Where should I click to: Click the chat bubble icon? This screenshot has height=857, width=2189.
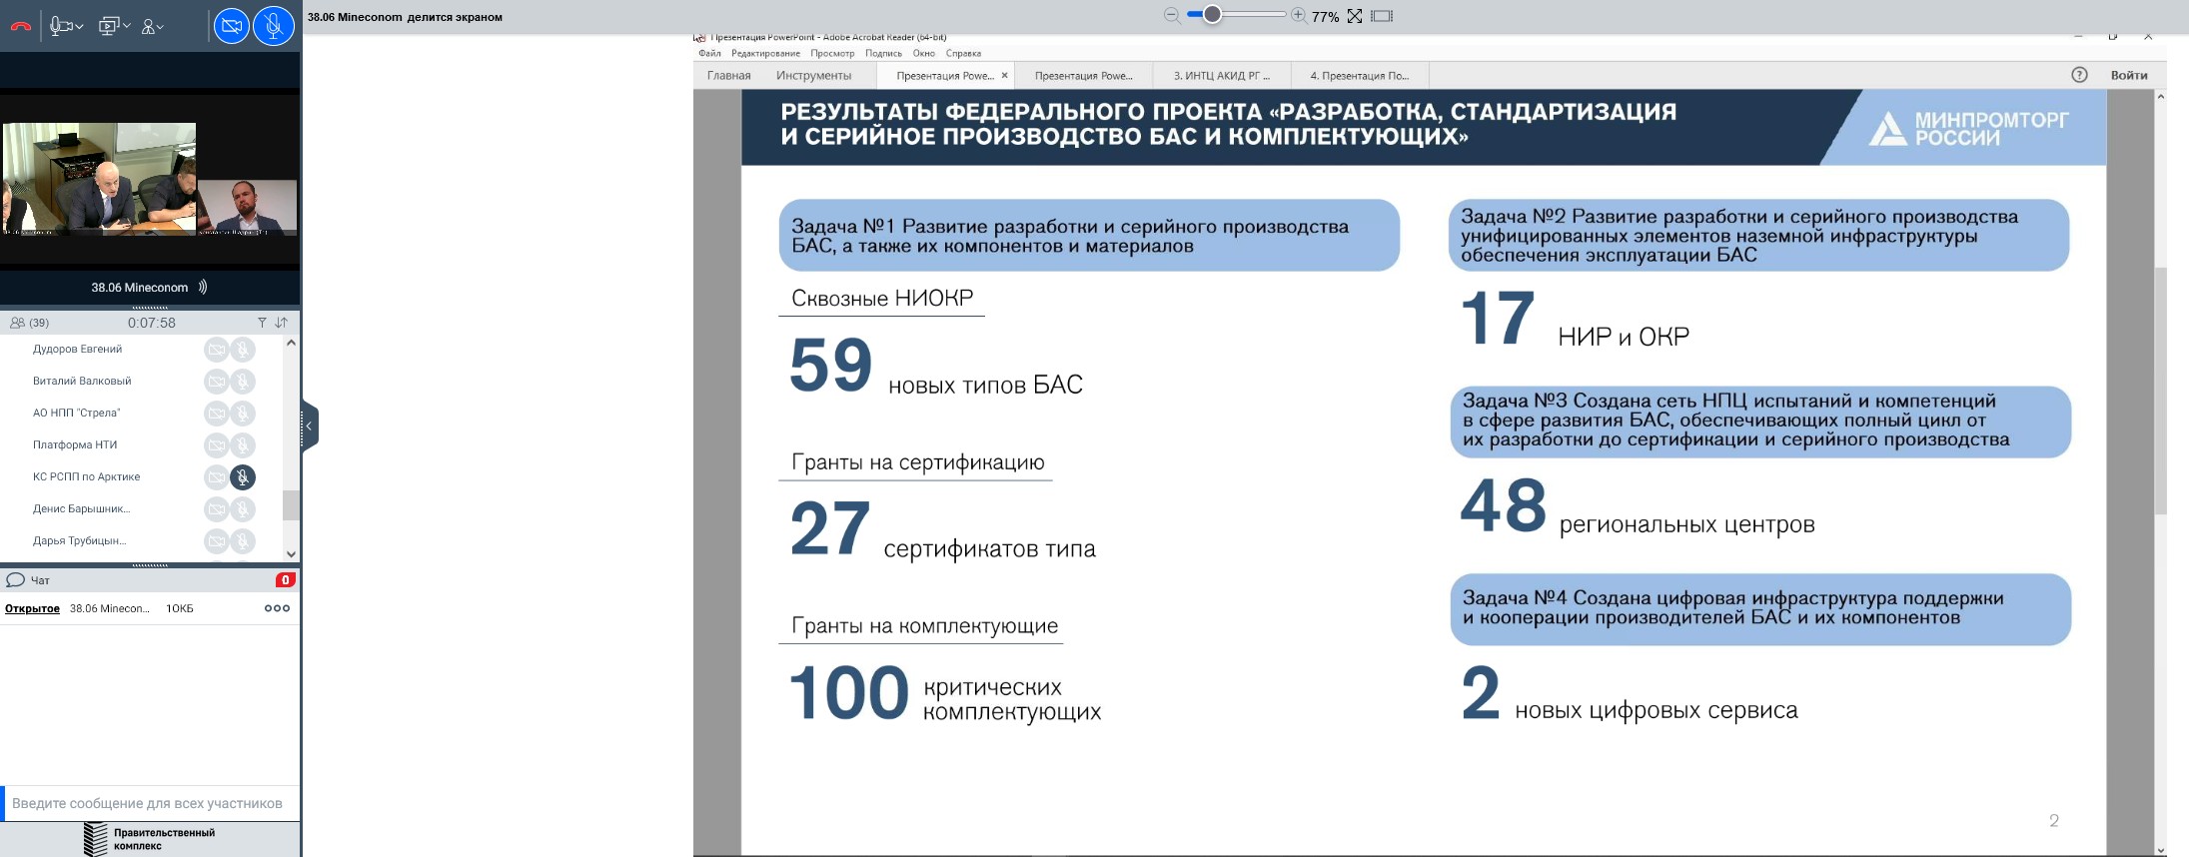[15, 579]
